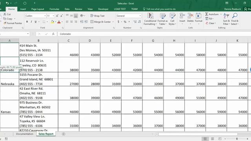Open the Developer tab
Image resolution: width=251 pixels, height=141 pixels.
[103, 9]
